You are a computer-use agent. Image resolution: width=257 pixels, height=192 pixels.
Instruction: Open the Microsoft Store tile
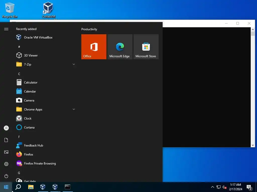(x=146, y=47)
